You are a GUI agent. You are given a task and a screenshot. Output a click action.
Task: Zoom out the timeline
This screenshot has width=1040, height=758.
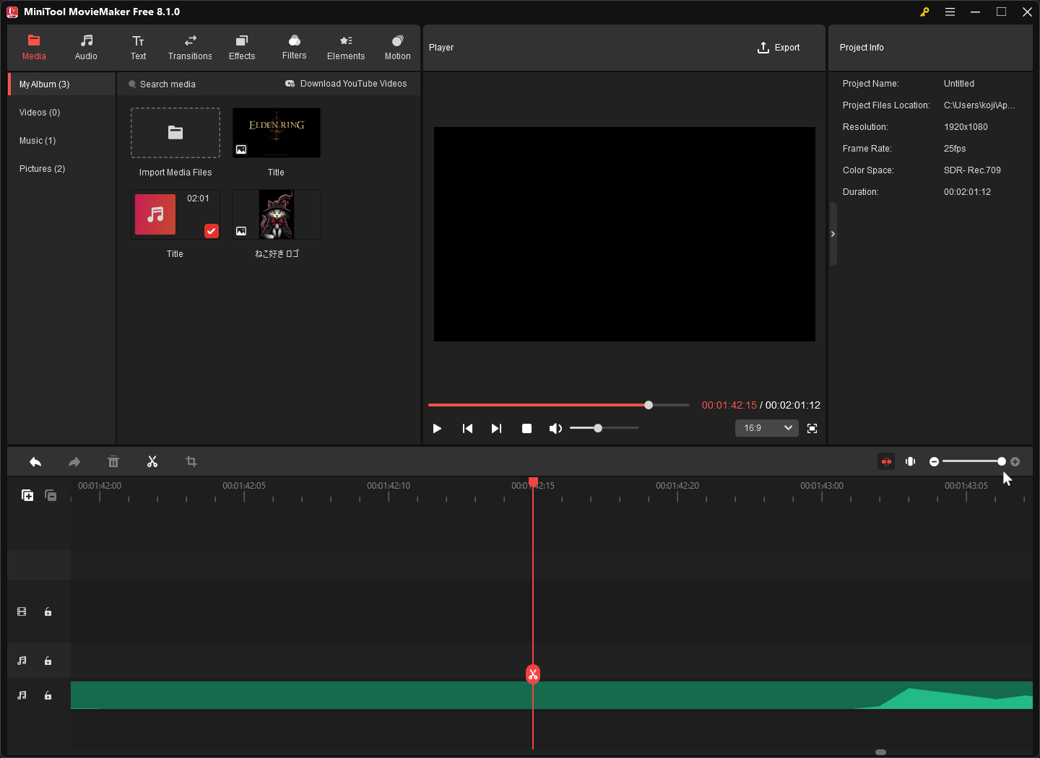(934, 462)
